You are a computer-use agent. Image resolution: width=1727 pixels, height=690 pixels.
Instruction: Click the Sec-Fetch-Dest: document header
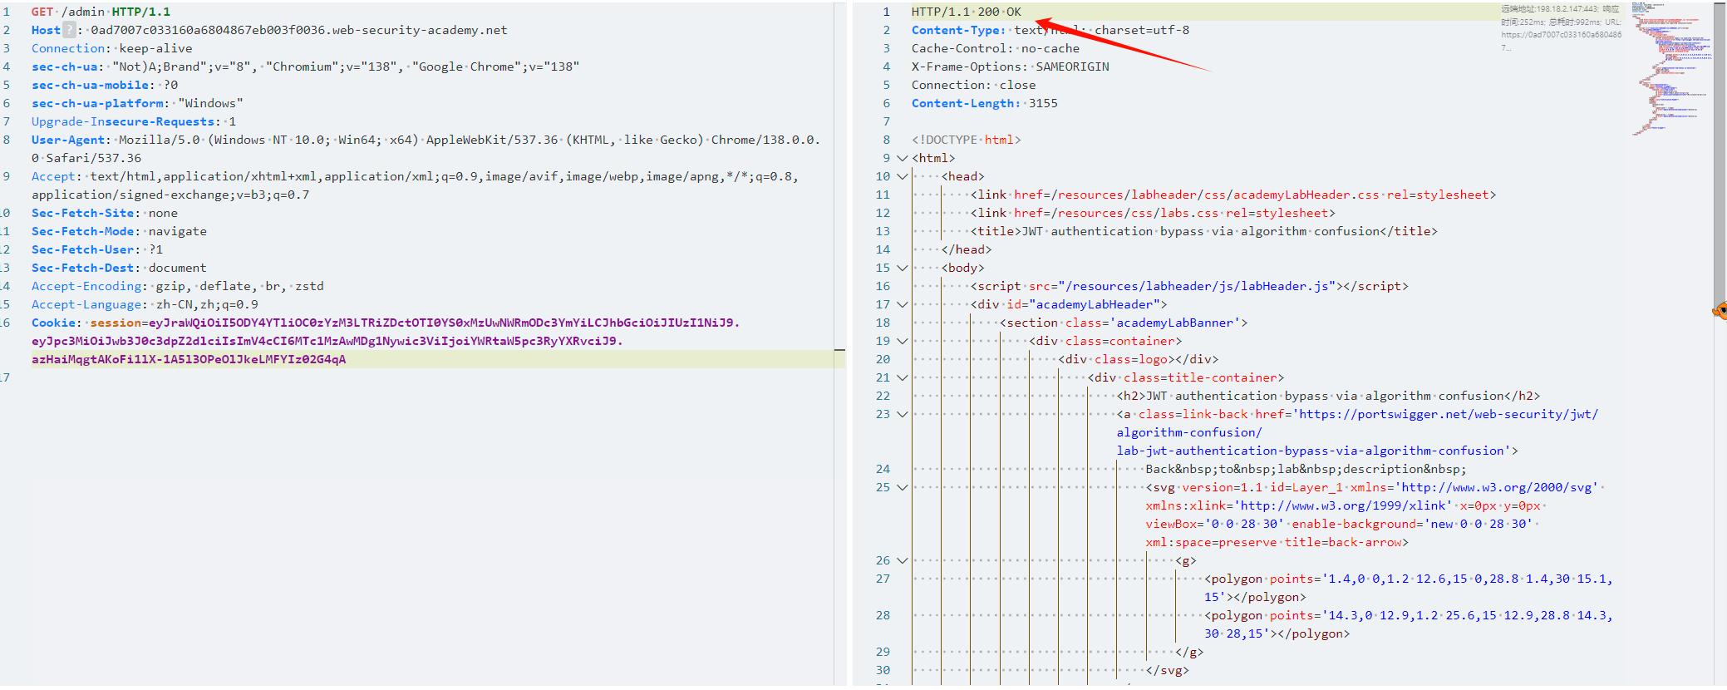coord(119,268)
